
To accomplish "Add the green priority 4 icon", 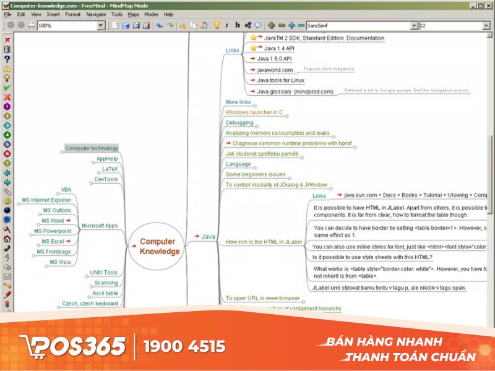I will [x=7, y=135].
